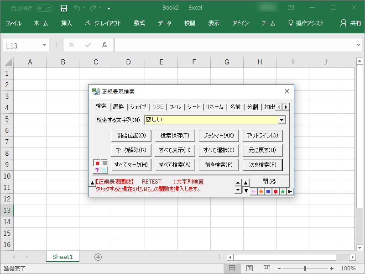365x274 pixels.
Task: Click the 閉じる button
Action: pos(270,181)
